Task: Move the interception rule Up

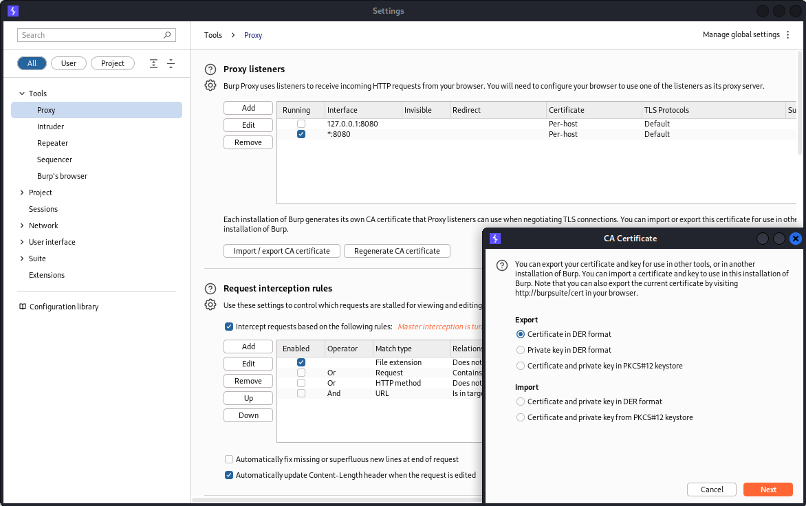Action: (x=248, y=398)
